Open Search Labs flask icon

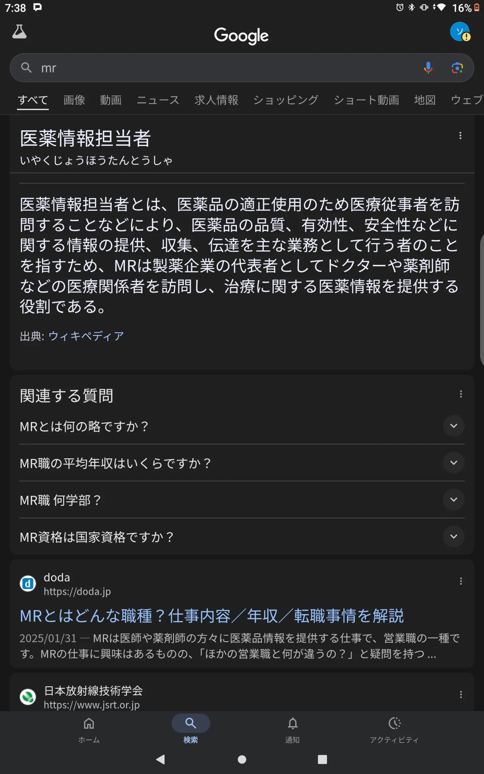coord(19,32)
